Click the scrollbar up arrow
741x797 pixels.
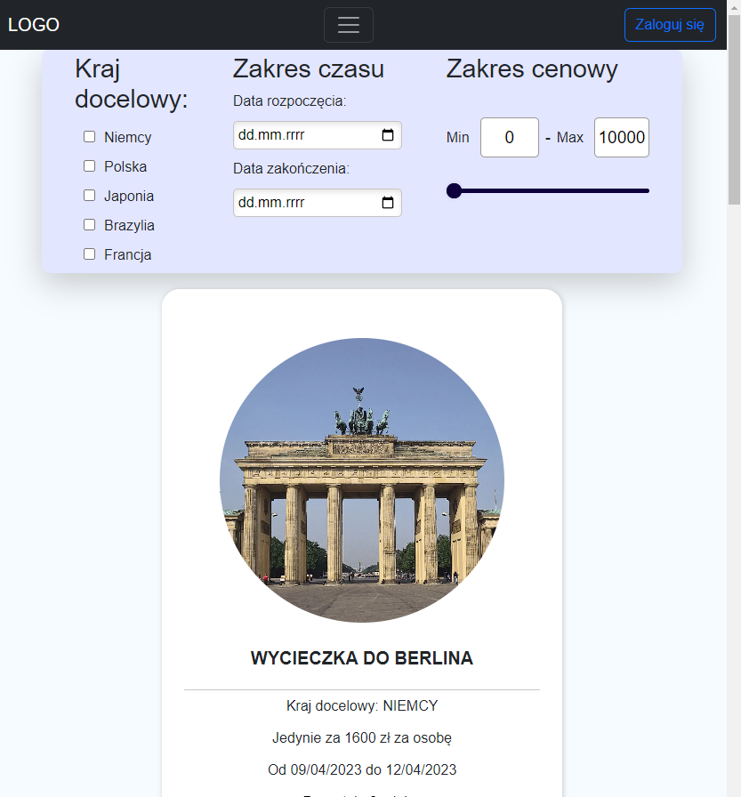click(734, 8)
